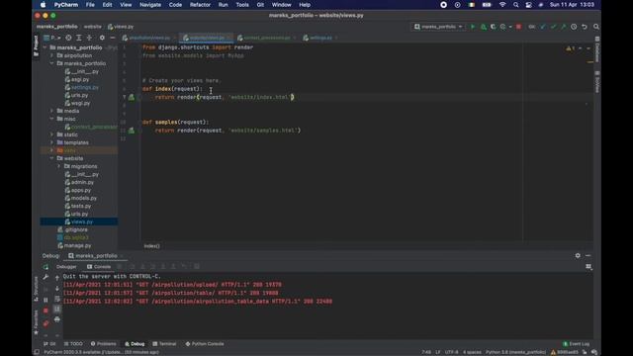Switch to Debugger tab in Debug panel
The image size is (633, 356).
coord(66,267)
